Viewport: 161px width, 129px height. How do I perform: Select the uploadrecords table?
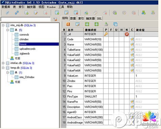point(27,49)
